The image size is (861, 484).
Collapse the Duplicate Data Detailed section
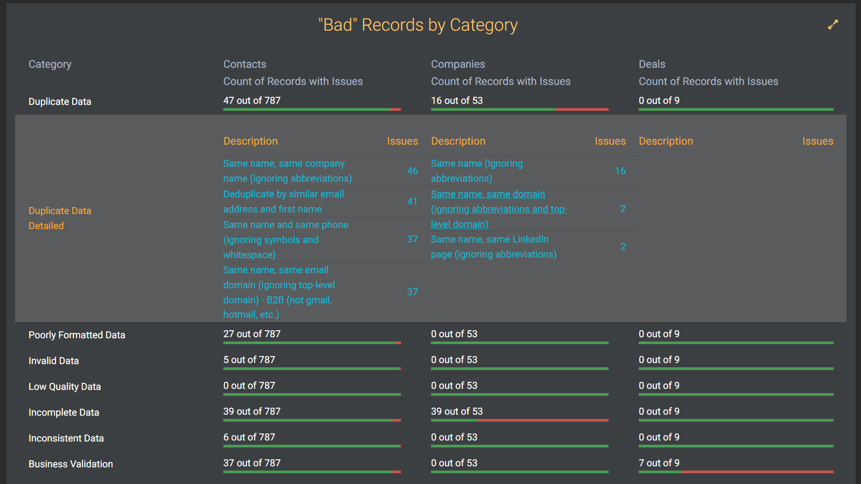tap(59, 218)
